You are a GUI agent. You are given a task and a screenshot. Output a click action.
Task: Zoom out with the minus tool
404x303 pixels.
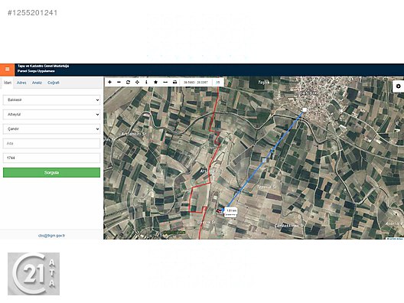coord(119,82)
